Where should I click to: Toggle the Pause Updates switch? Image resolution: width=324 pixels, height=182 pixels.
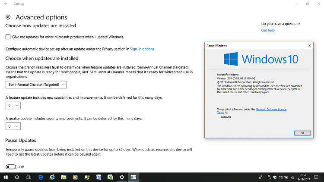click(11, 167)
